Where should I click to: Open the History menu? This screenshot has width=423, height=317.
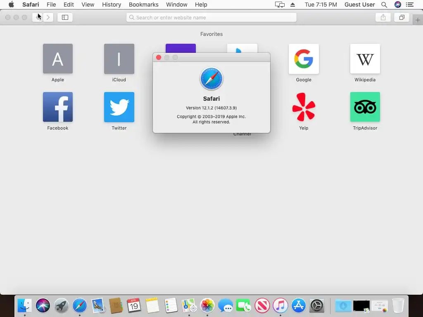tap(112, 5)
